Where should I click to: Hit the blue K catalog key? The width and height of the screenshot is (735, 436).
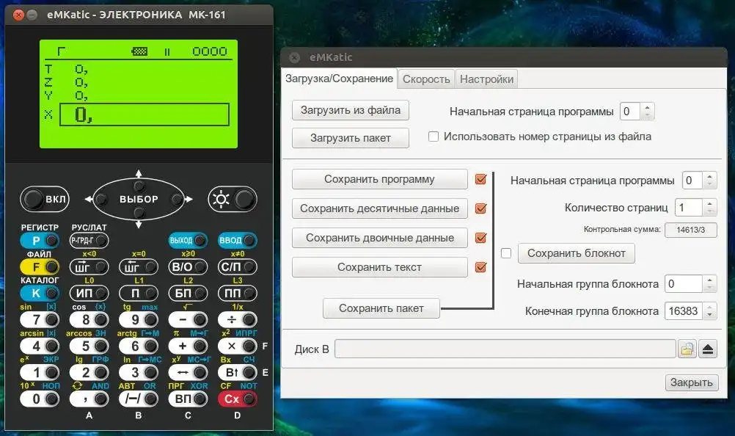click(40, 293)
